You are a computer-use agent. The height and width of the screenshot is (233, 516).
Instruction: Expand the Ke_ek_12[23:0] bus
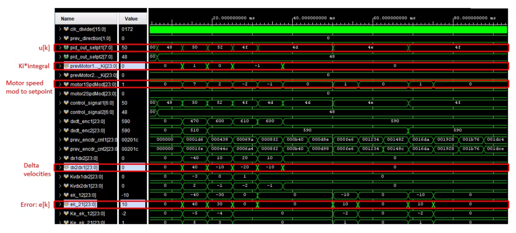(60, 213)
